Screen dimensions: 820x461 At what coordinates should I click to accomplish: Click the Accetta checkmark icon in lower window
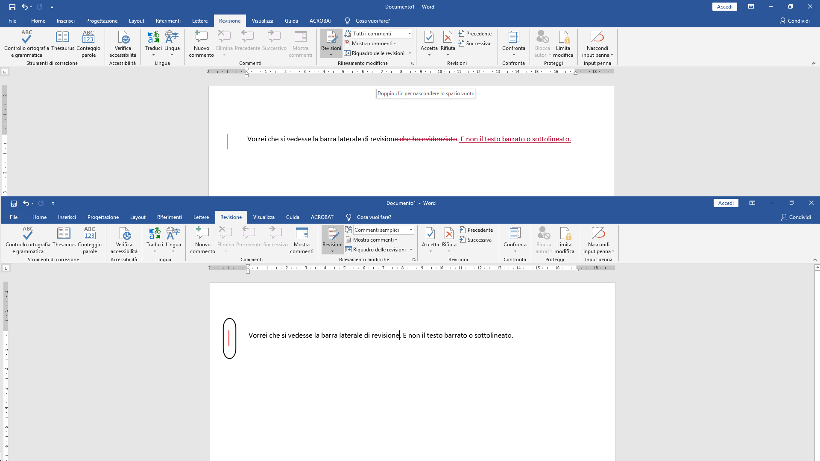(x=430, y=233)
